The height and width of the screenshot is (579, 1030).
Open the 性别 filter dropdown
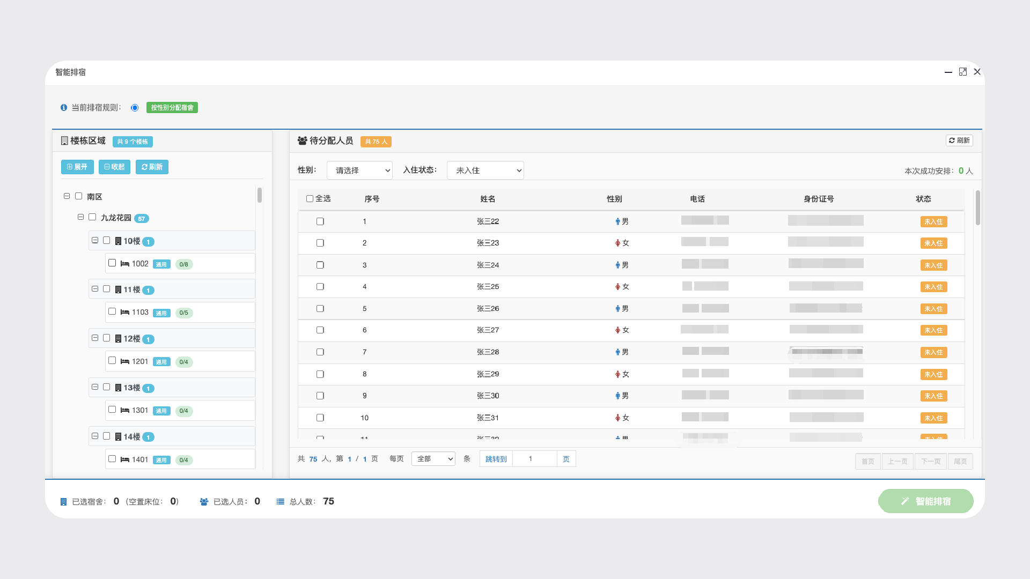point(359,170)
